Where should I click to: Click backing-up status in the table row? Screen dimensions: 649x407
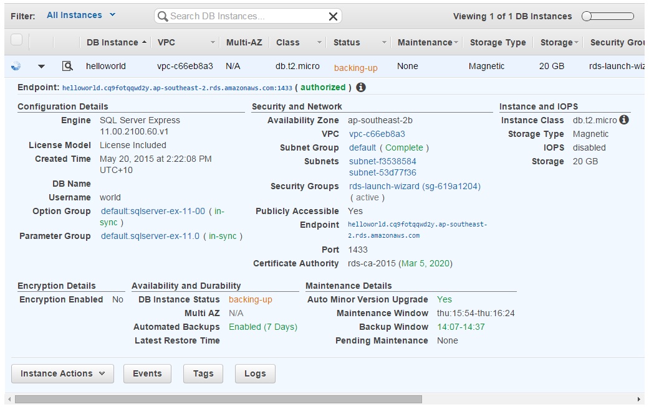pyautogui.click(x=355, y=68)
